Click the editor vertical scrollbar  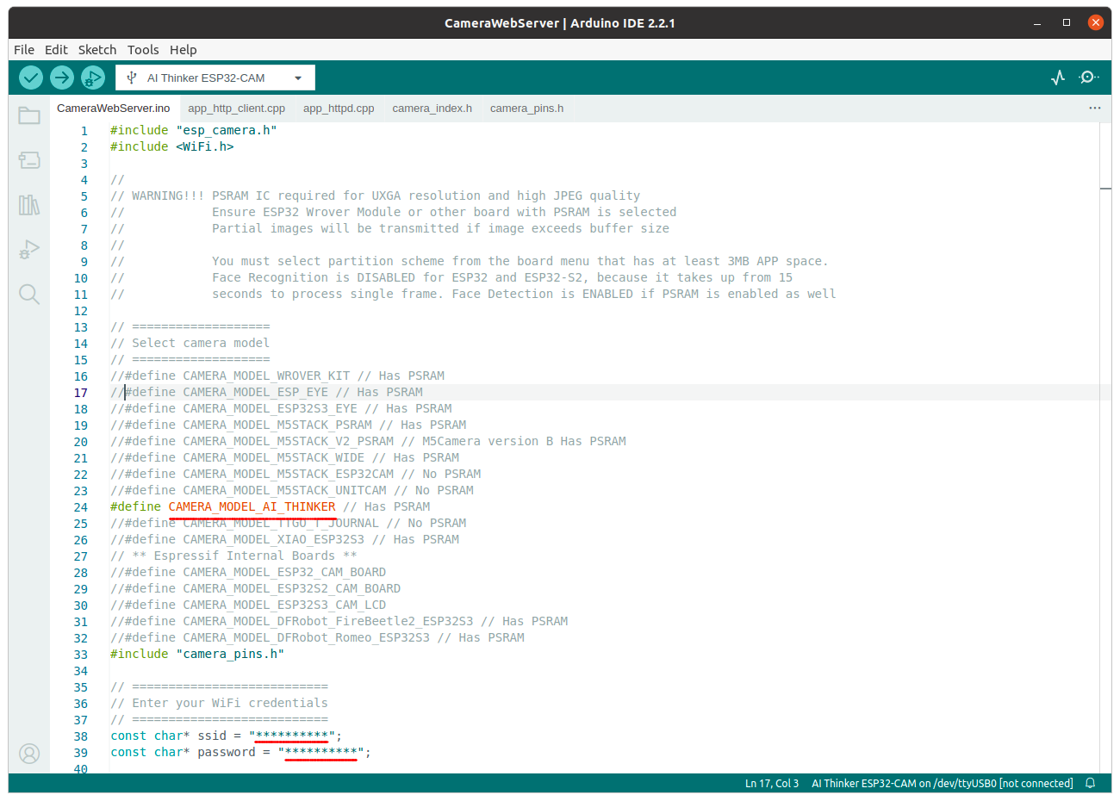pos(1105,448)
